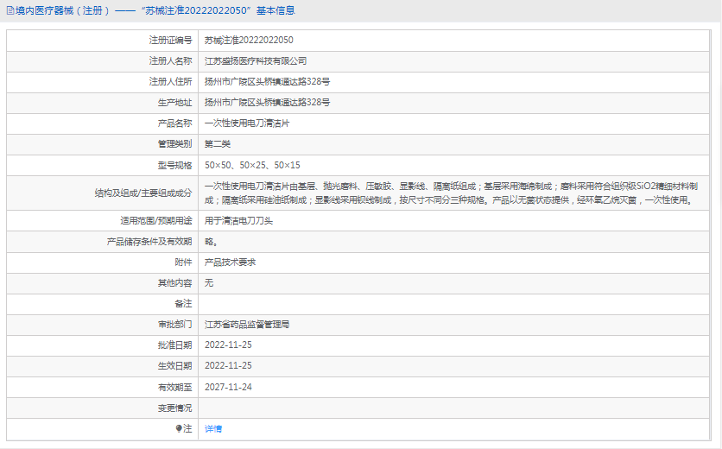Select product name 一次性使用电刀清洁片
The width and height of the screenshot is (722, 449).
pyautogui.click(x=247, y=123)
